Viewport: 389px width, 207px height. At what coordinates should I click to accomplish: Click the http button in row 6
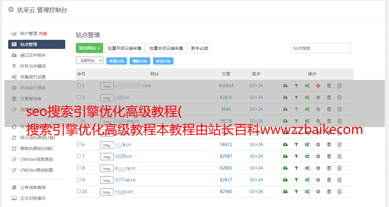pos(107,145)
